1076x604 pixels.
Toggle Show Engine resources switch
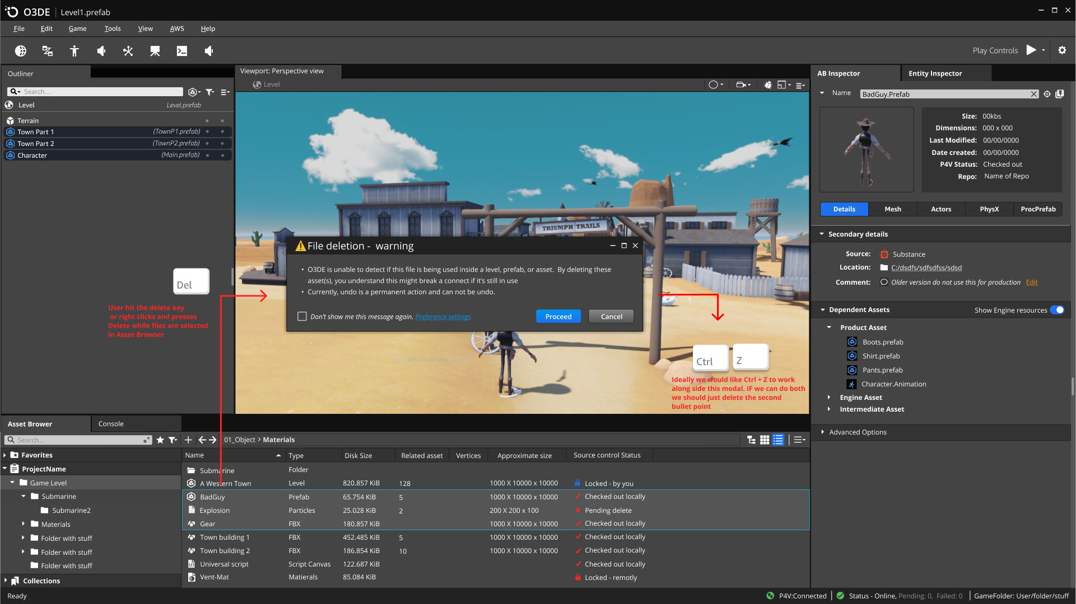tap(1057, 310)
